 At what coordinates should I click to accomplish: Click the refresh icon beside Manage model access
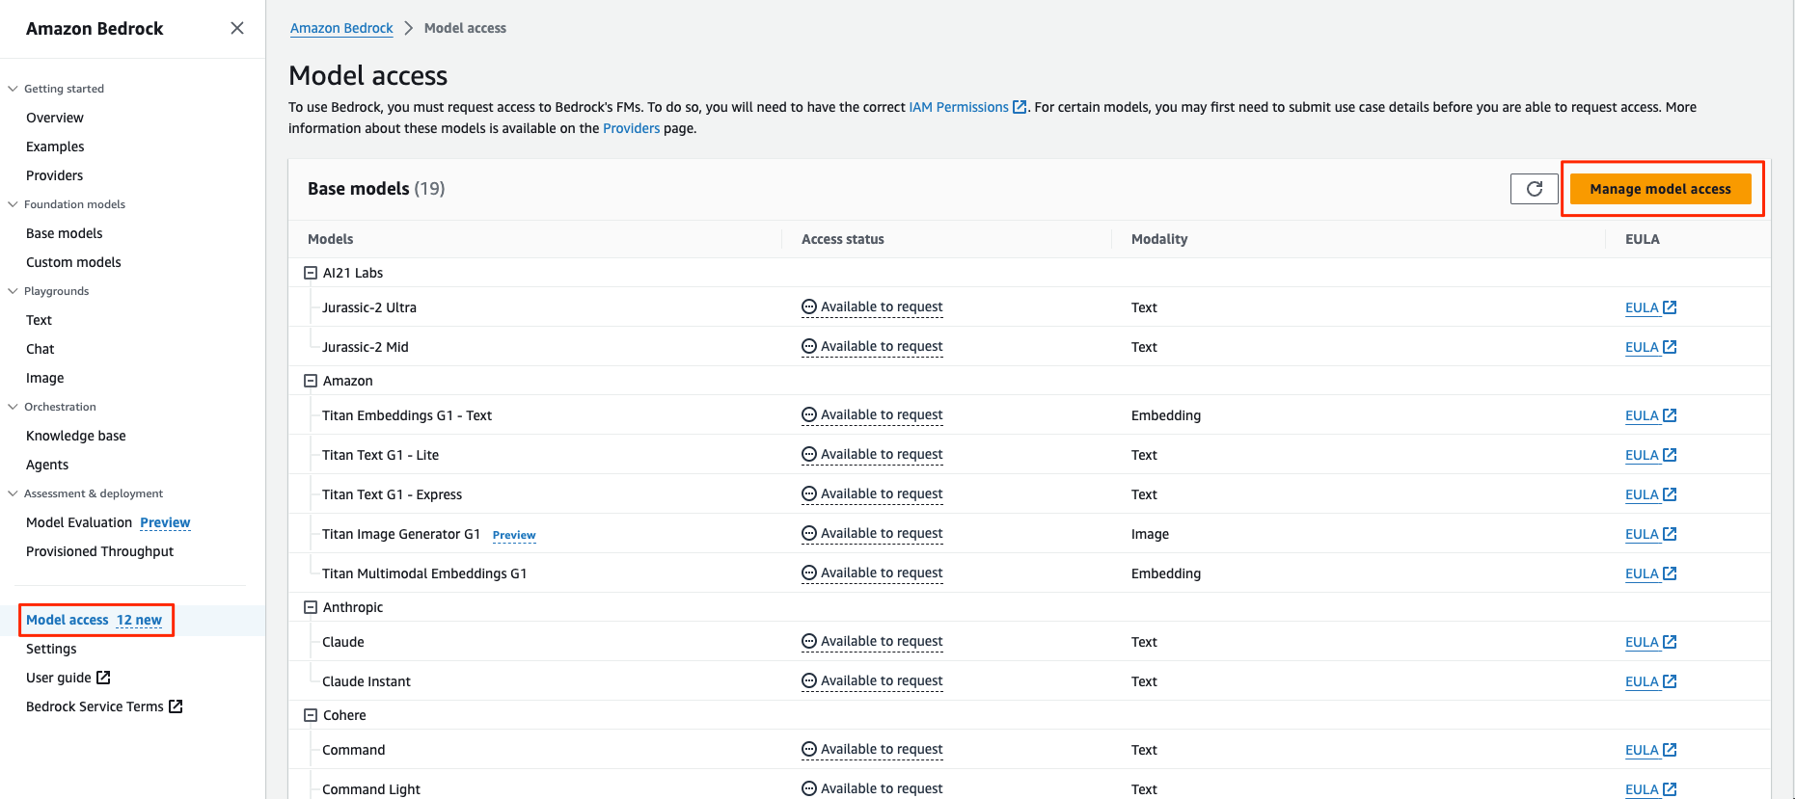(x=1534, y=189)
